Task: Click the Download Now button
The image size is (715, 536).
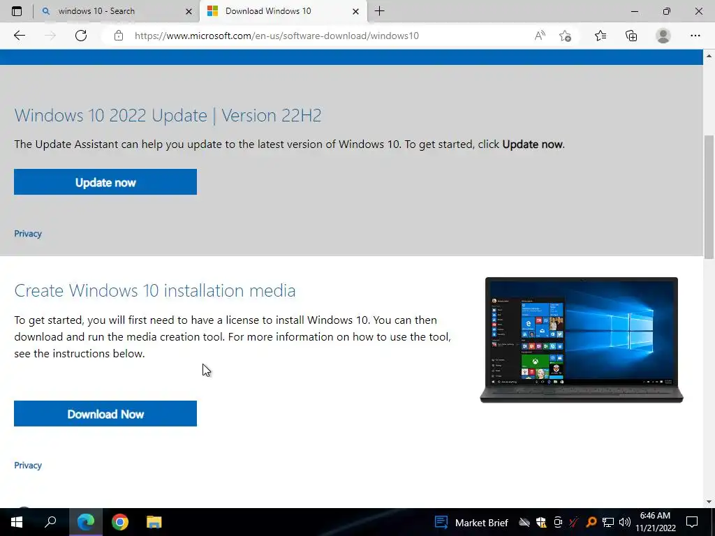Action: click(105, 413)
